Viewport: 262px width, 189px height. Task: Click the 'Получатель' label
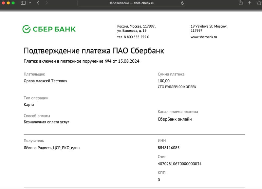(x=34, y=141)
